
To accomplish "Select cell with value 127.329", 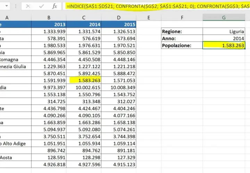I will pos(119,157).
